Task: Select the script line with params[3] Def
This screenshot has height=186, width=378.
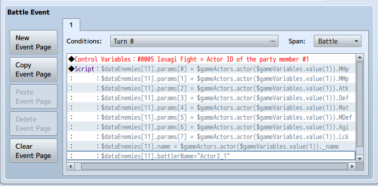Action: pos(211,98)
